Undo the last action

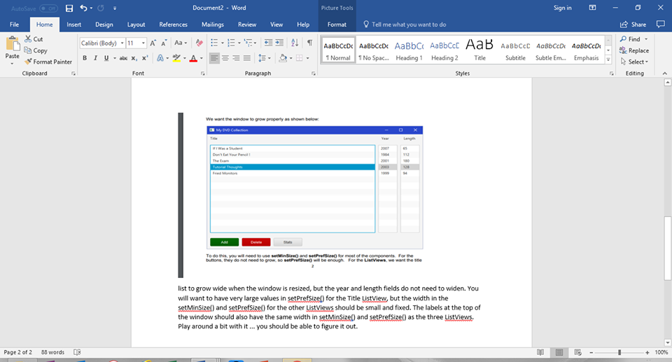[x=83, y=8]
